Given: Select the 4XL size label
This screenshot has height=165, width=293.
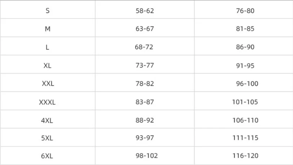Looking at the screenshot, I should click(47, 120).
